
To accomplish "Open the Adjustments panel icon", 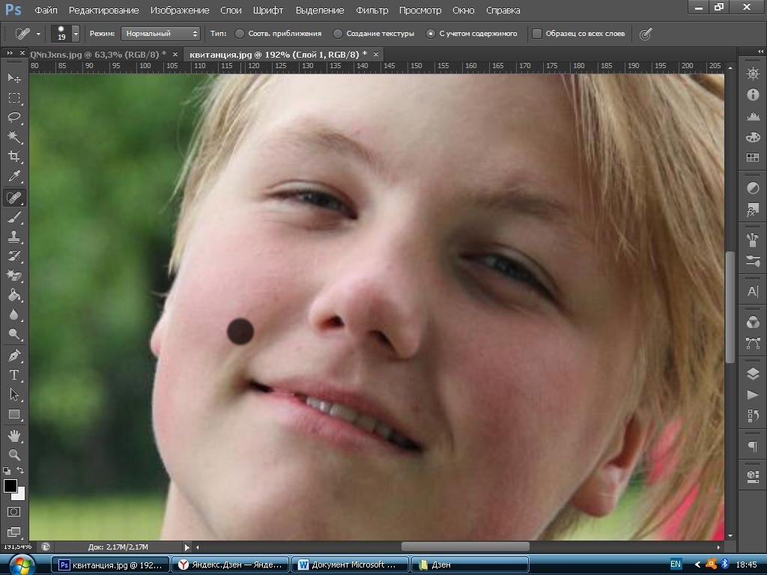I will (753, 188).
